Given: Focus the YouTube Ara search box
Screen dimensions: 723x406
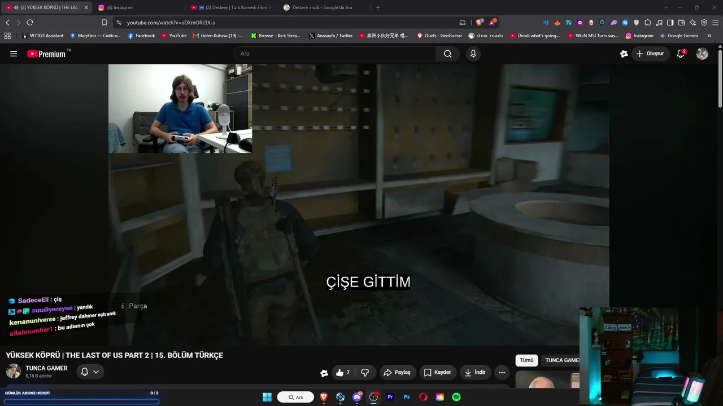Looking at the screenshot, I should pos(335,54).
